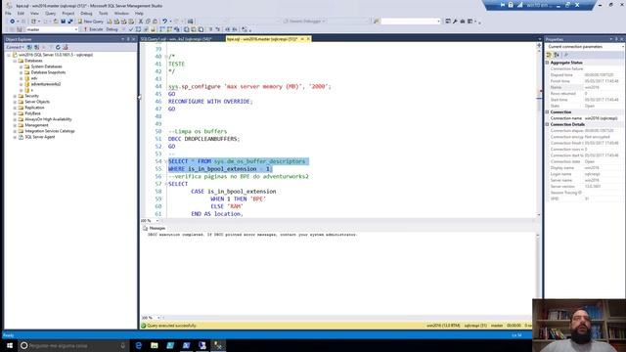Click the Undo arrow icon
Viewport: 626px width, 352px height.
tap(164, 22)
